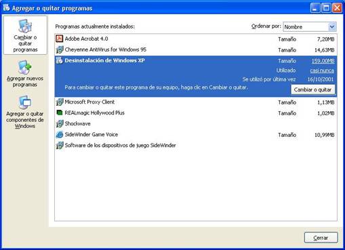Click the REALmagic Hollywood Plus icon

[60, 112]
